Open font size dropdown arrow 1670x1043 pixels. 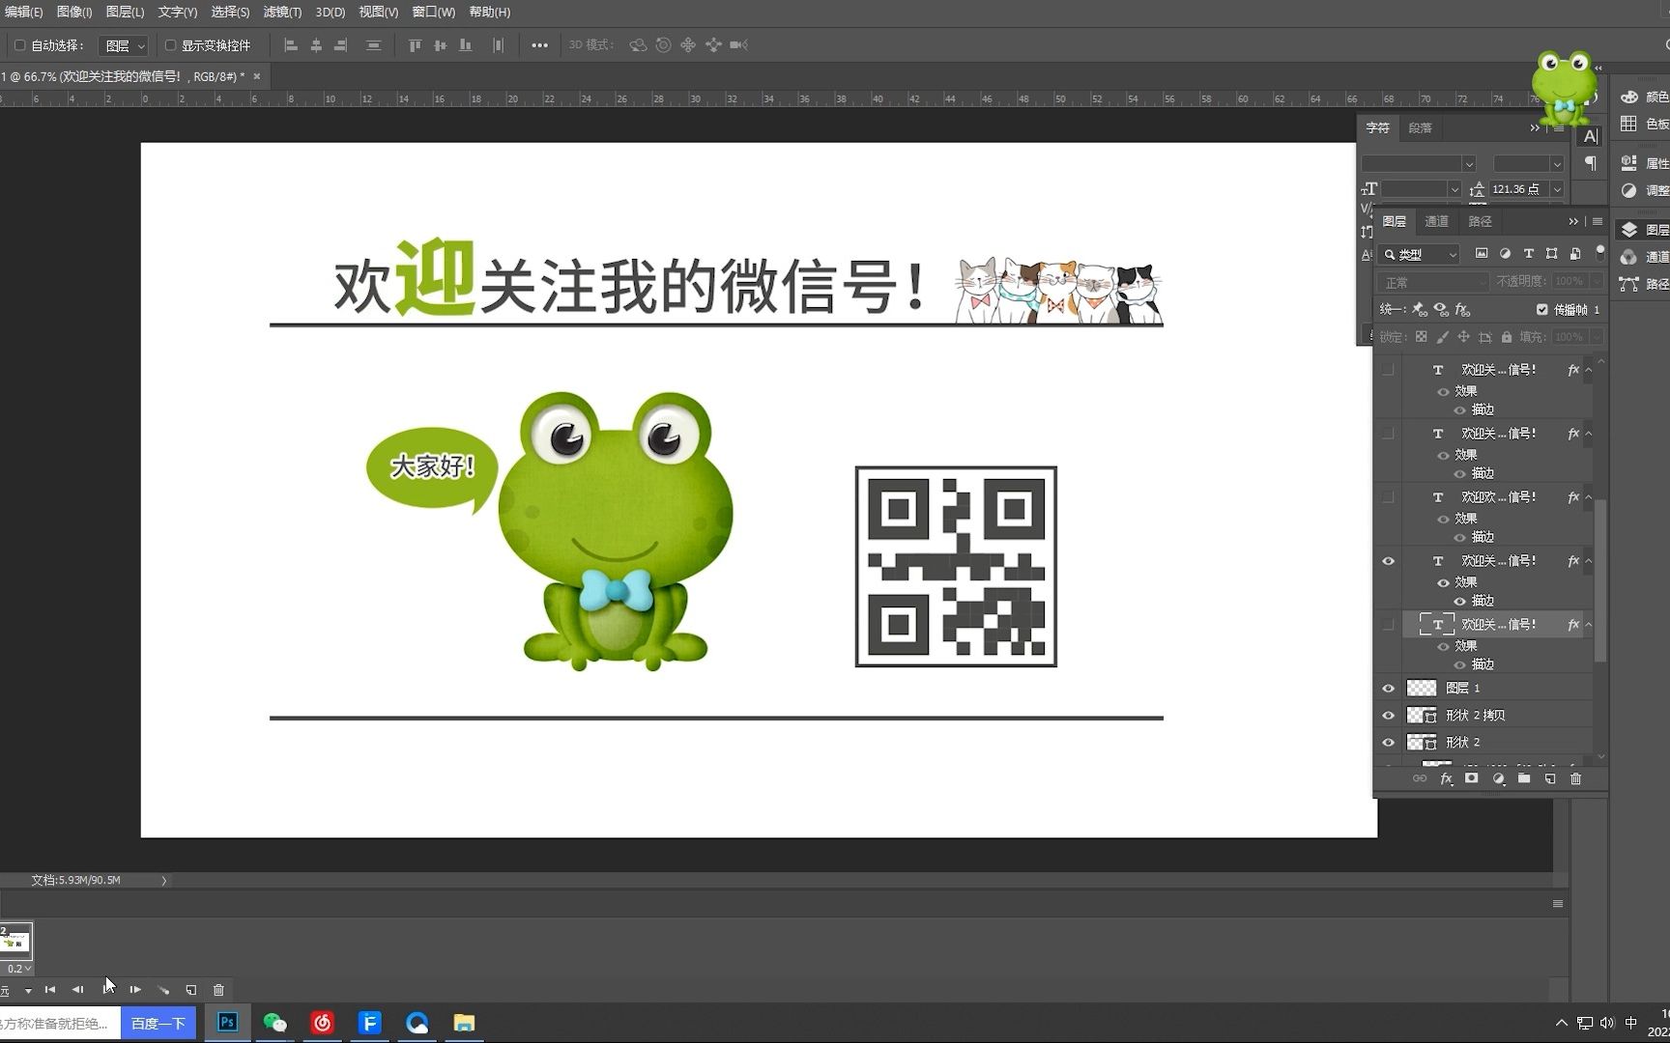tap(1454, 190)
